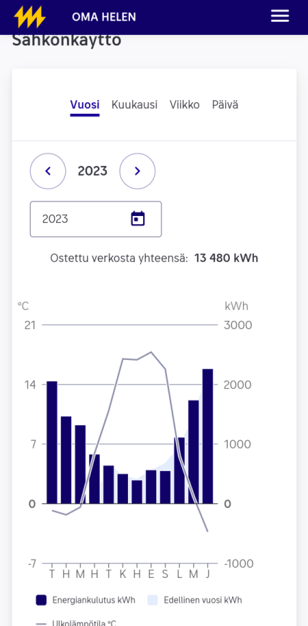308x626 pixels.
Task: Go to next year arrow
Action: tap(138, 171)
